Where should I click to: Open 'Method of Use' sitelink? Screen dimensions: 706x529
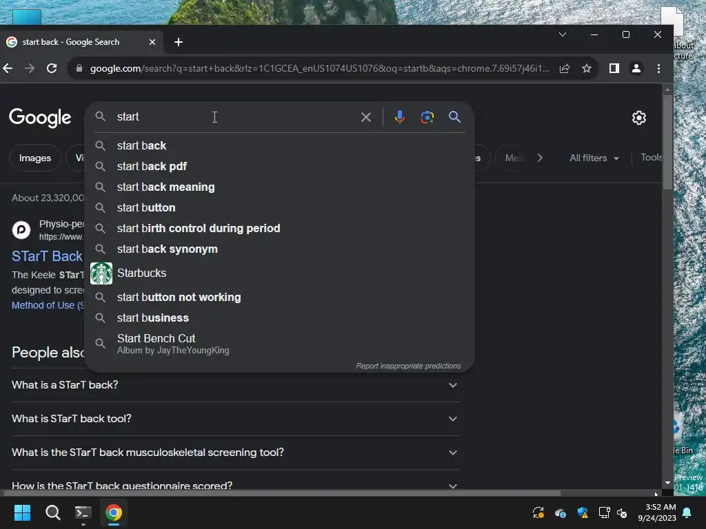point(48,305)
